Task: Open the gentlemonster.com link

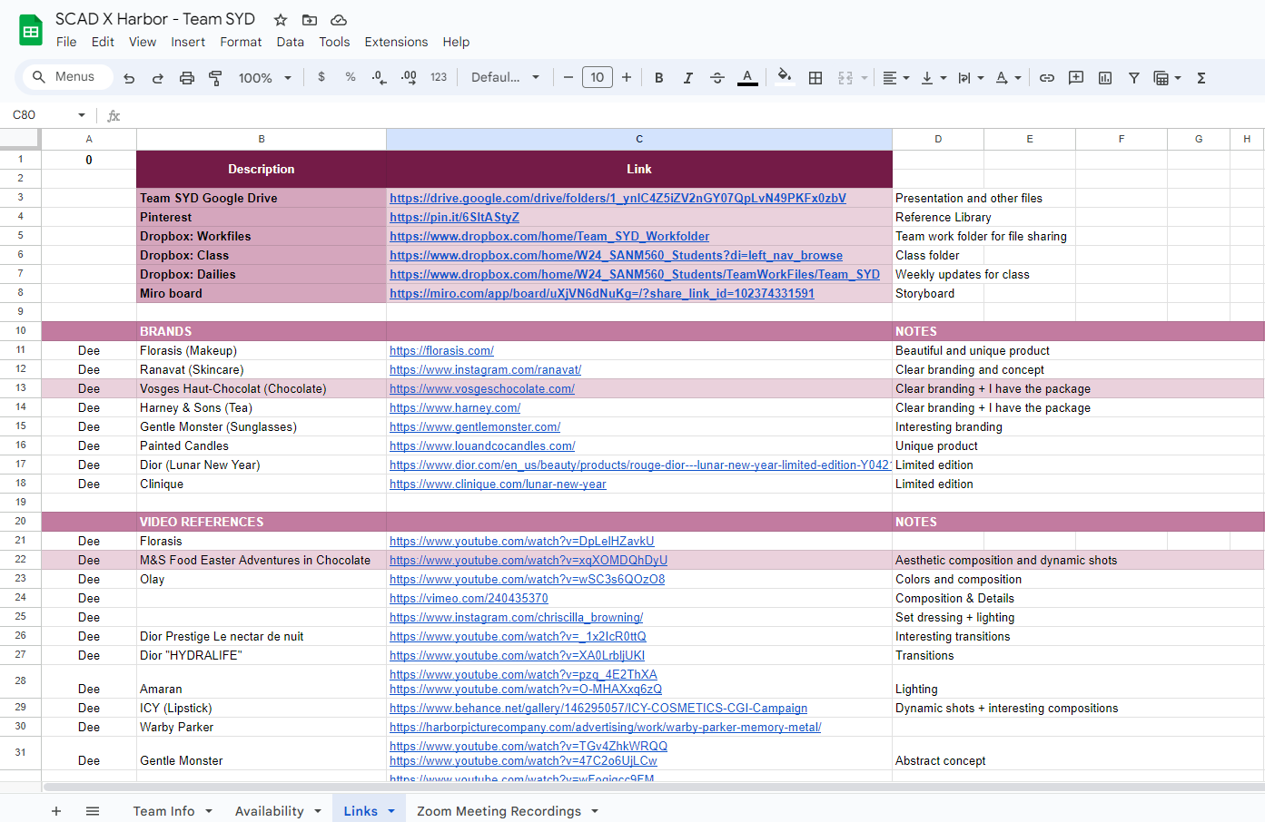Action: 475,426
